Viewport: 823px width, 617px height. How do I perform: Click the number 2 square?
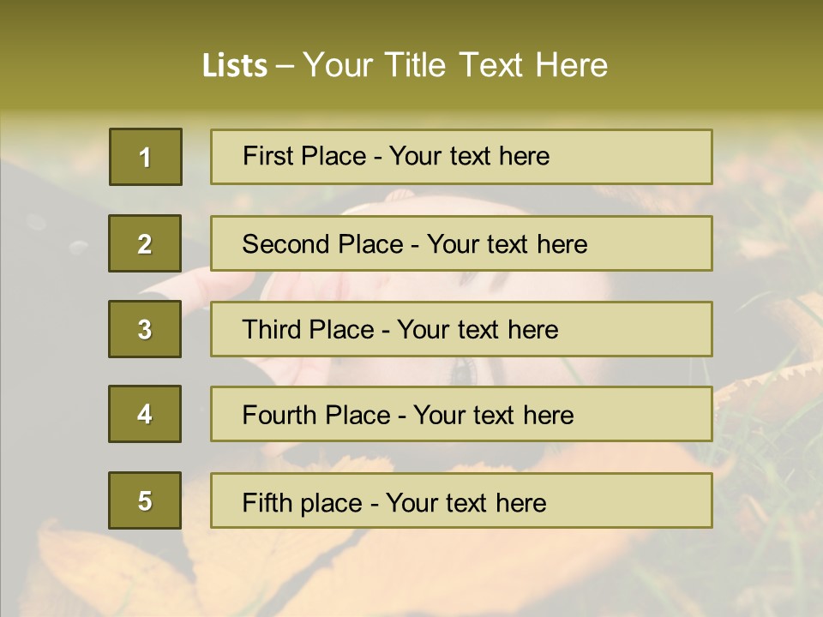pyautogui.click(x=145, y=243)
